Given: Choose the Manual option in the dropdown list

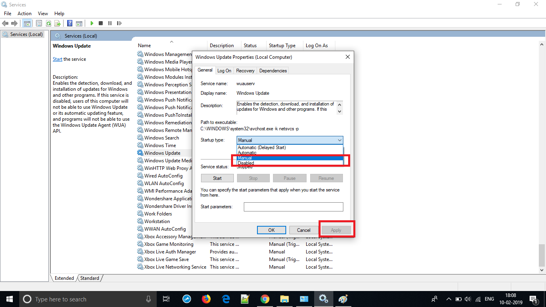Looking at the screenshot, I should pos(290,158).
